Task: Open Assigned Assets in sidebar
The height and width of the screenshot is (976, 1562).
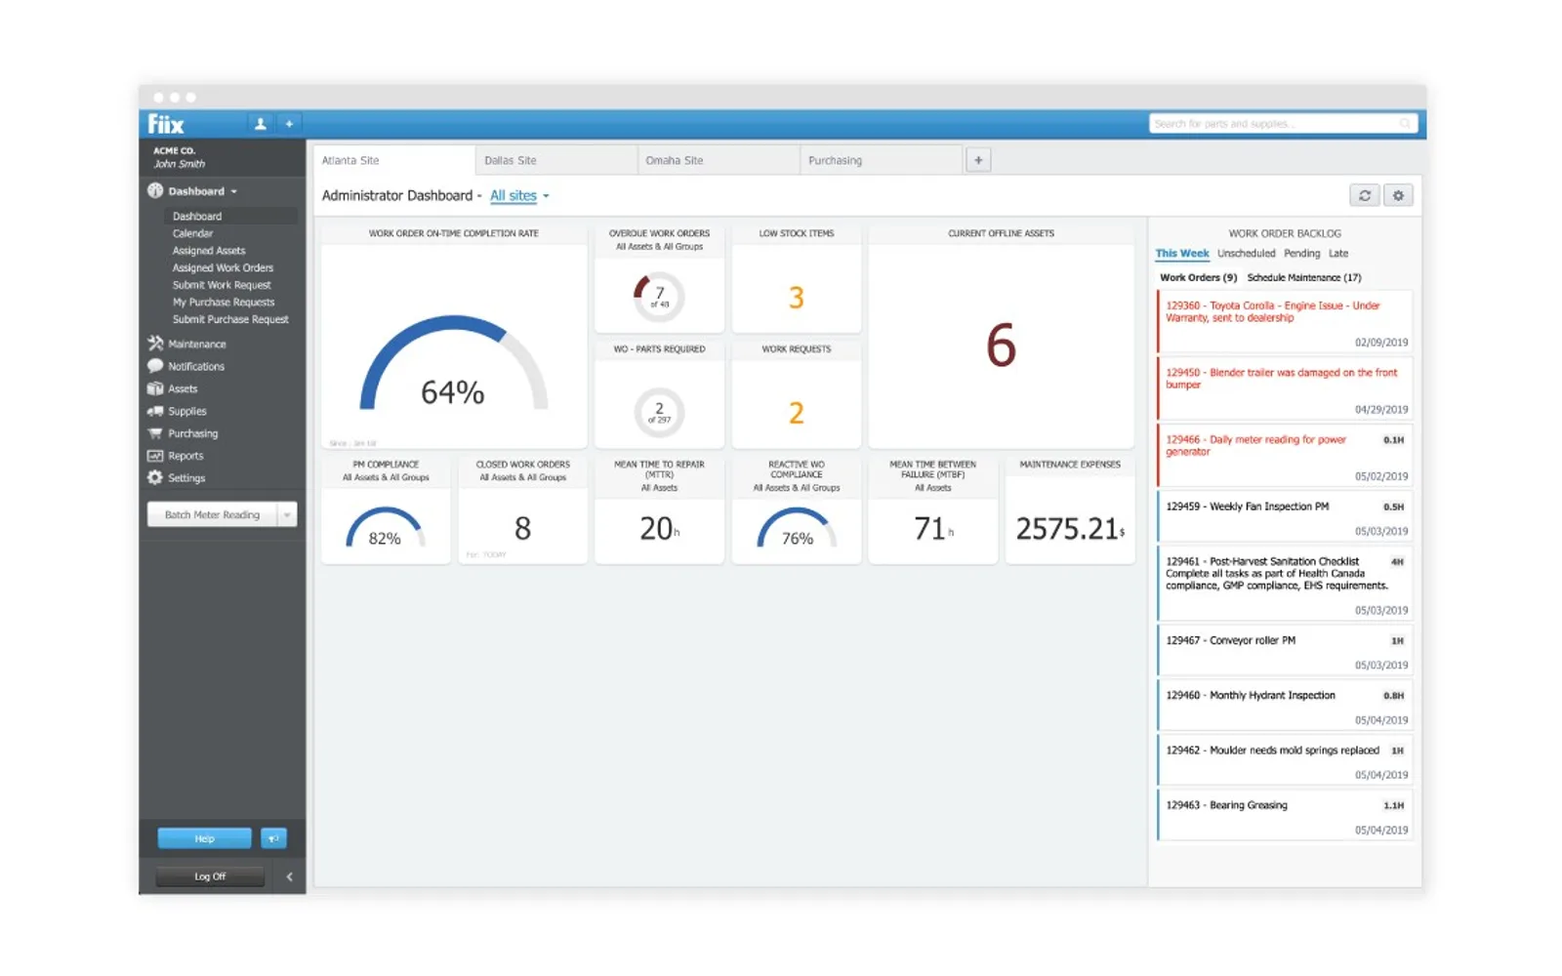Action: tap(209, 251)
